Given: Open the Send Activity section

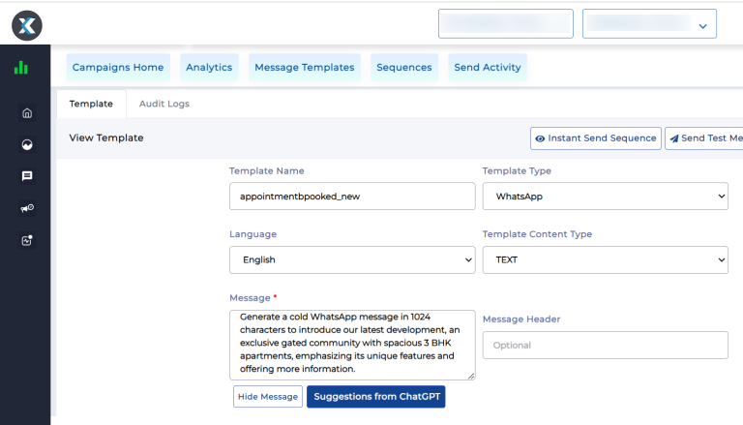Looking at the screenshot, I should 488,68.
